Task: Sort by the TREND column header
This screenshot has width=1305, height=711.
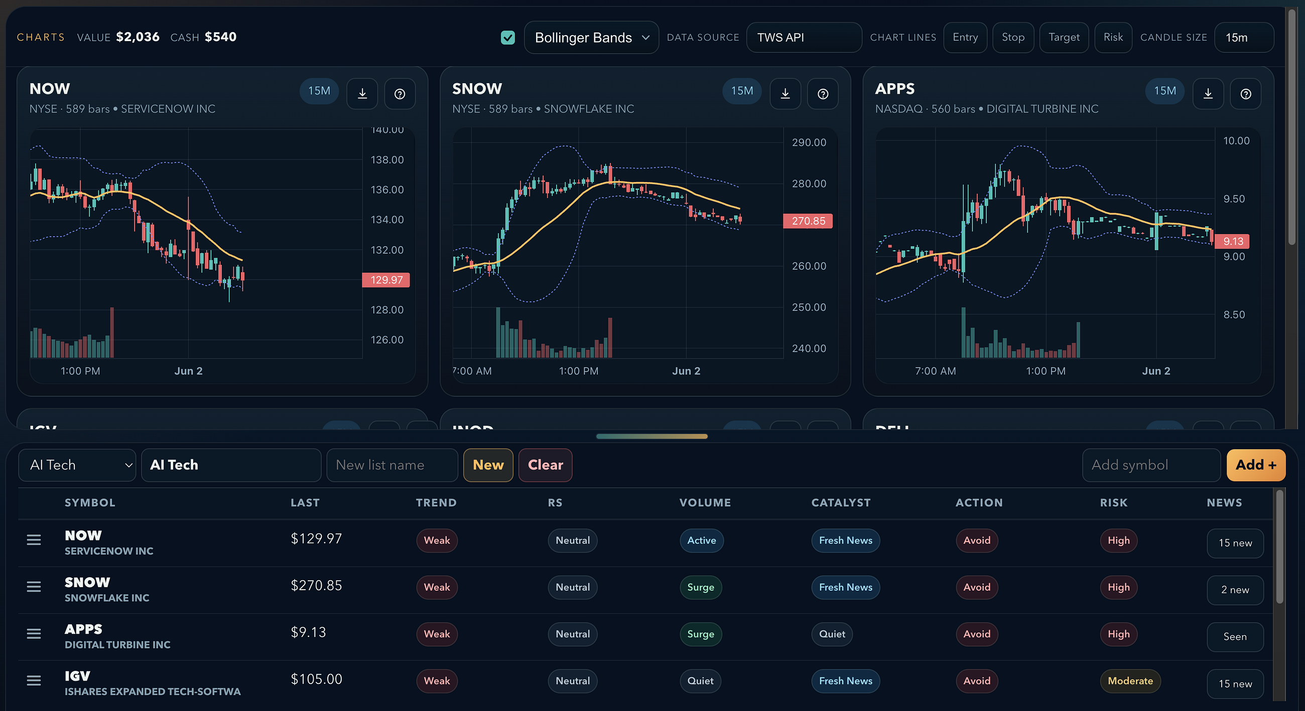Action: [x=436, y=503]
